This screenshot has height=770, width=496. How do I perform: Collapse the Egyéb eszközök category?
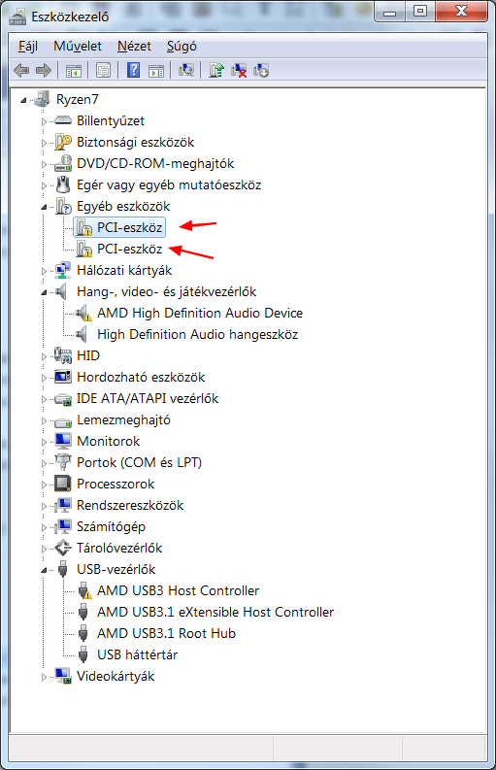click(x=45, y=207)
